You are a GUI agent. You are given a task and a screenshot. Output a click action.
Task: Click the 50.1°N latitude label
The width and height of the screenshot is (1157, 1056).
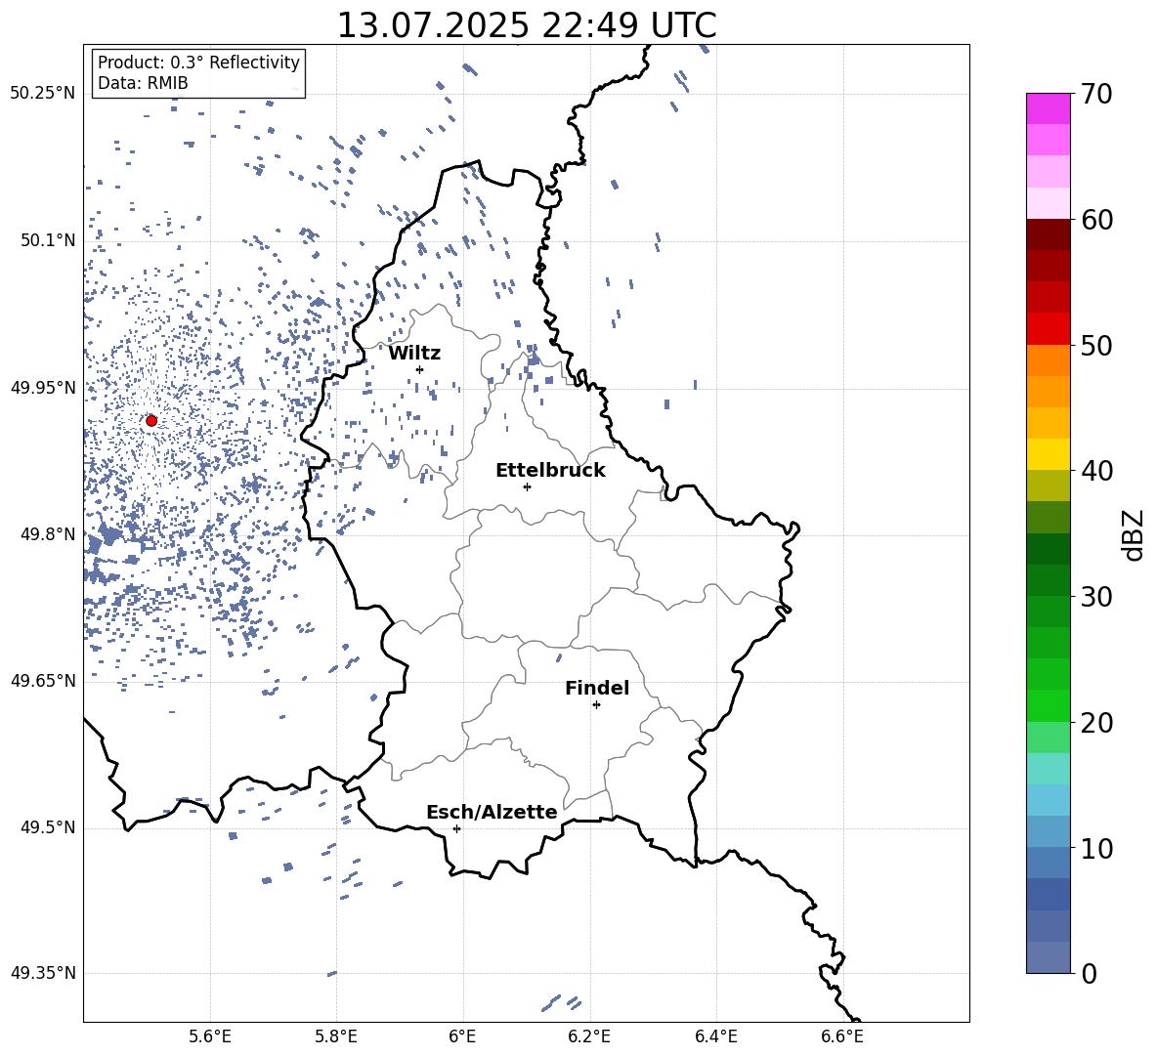click(x=48, y=240)
